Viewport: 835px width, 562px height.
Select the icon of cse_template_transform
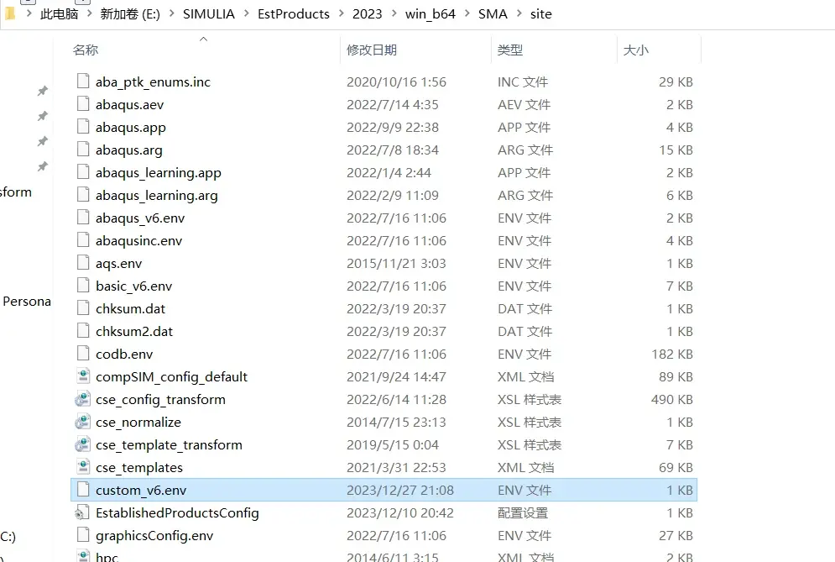[x=82, y=444]
